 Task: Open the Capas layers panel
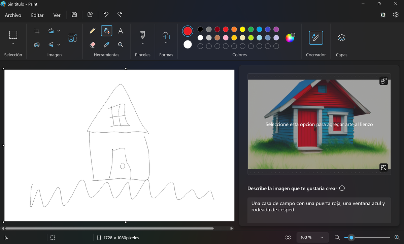point(341,38)
